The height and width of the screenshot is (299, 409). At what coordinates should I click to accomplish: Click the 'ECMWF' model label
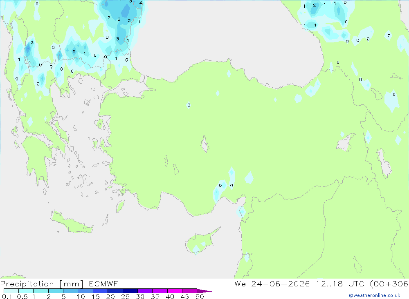pyautogui.click(x=103, y=284)
